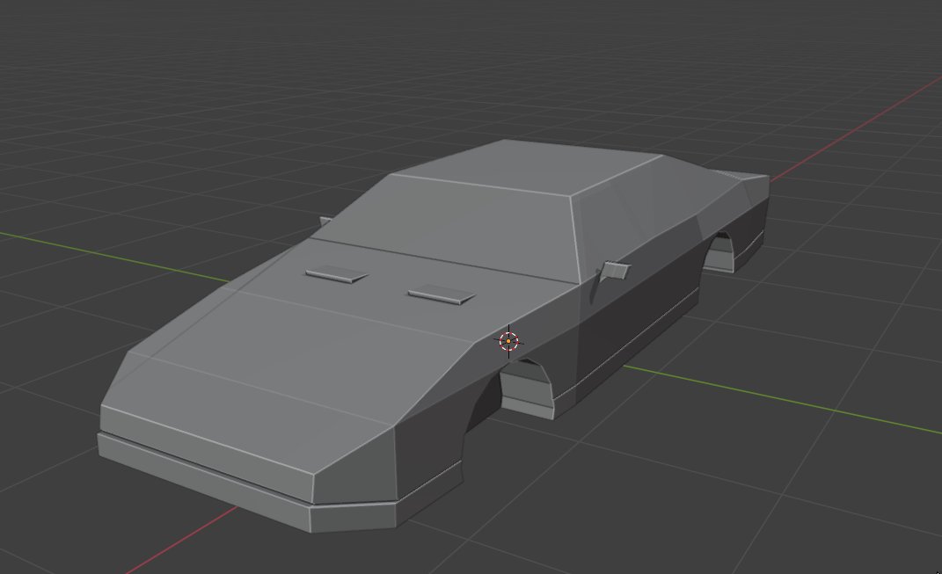Click the car's side mirror
The width and height of the screenshot is (942, 574).
click(x=614, y=271)
